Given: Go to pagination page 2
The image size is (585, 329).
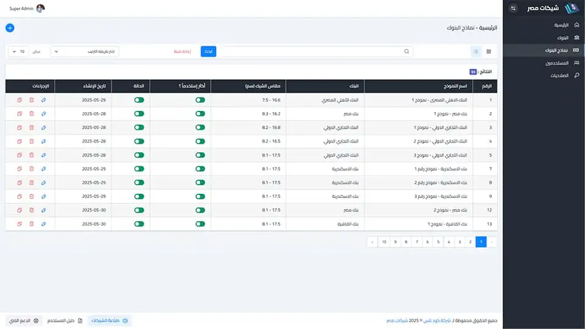Looking at the screenshot, I should (470, 242).
